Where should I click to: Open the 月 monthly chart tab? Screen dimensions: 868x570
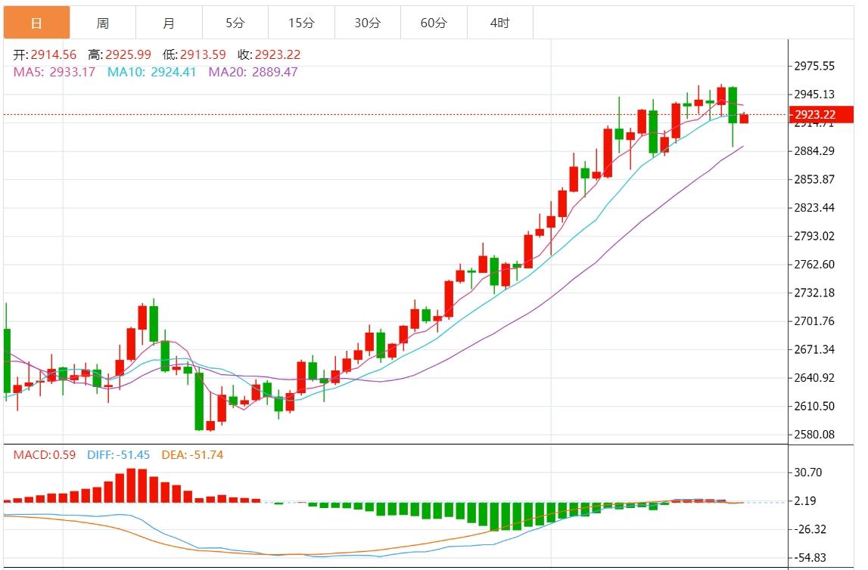(169, 23)
